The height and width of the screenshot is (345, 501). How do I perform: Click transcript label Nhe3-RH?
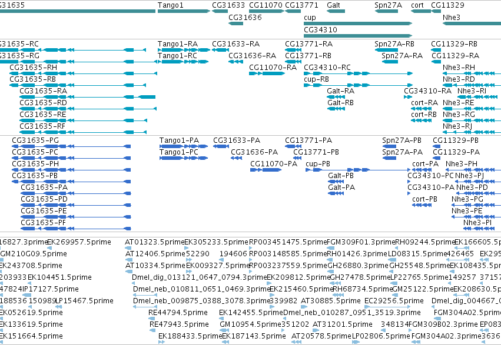[459, 68]
